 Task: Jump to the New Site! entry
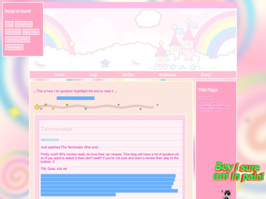(x=31, y=32)
